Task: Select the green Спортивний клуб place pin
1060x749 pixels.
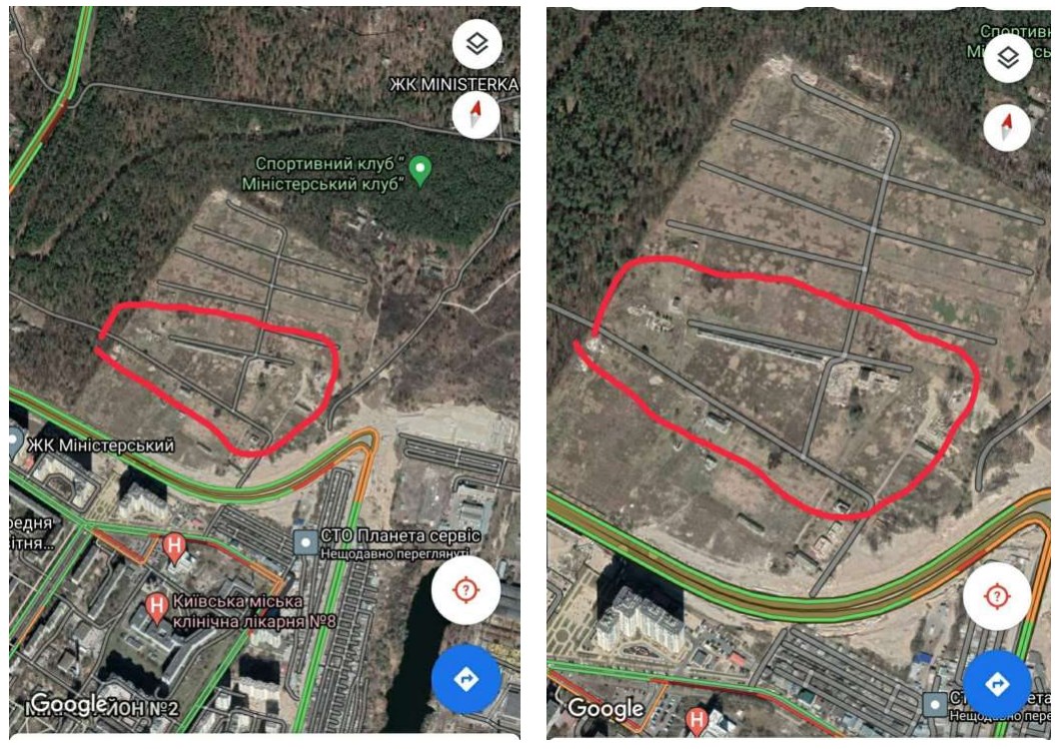Action: 421,171
